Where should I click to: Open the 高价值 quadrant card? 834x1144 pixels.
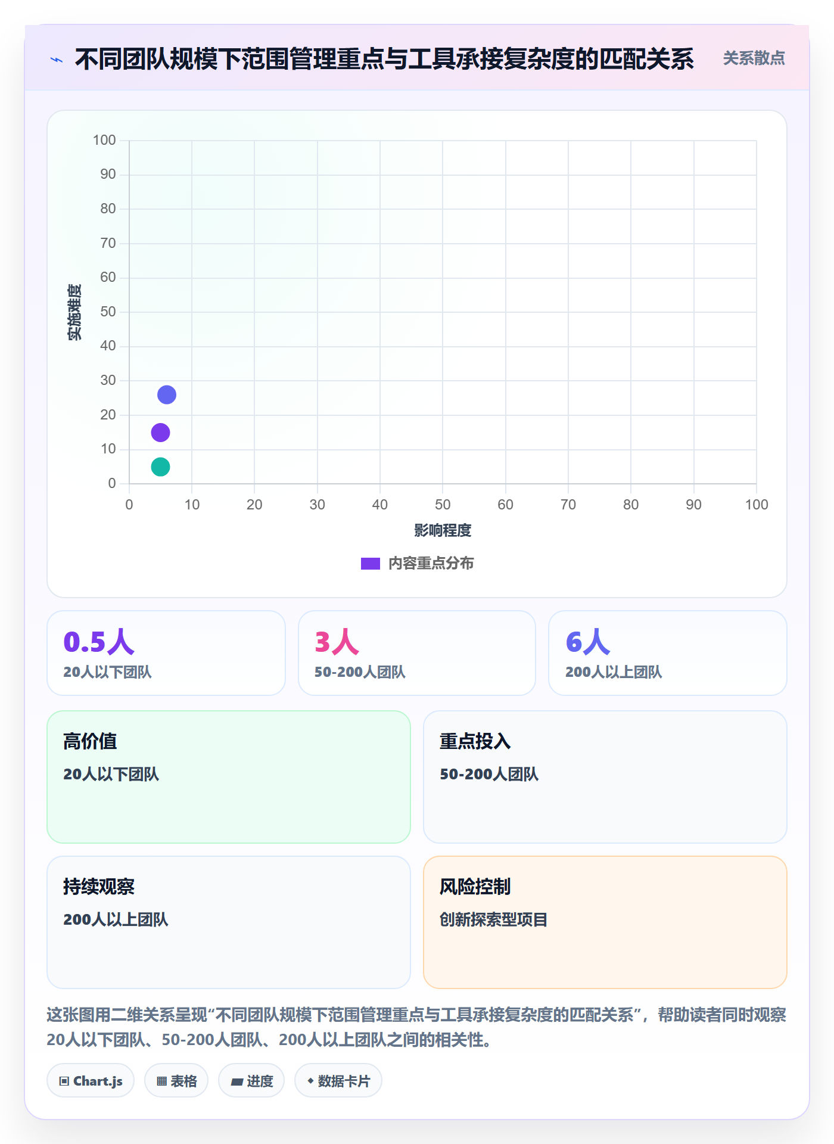229,777
